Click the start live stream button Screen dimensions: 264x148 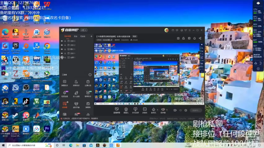coord(196,110)
